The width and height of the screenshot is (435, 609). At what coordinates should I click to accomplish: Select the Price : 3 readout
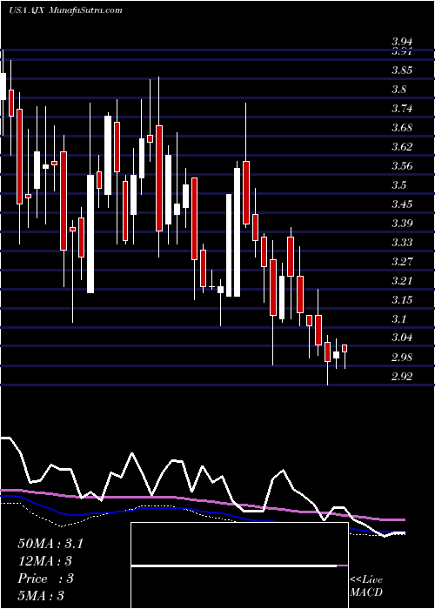[45, 579]
